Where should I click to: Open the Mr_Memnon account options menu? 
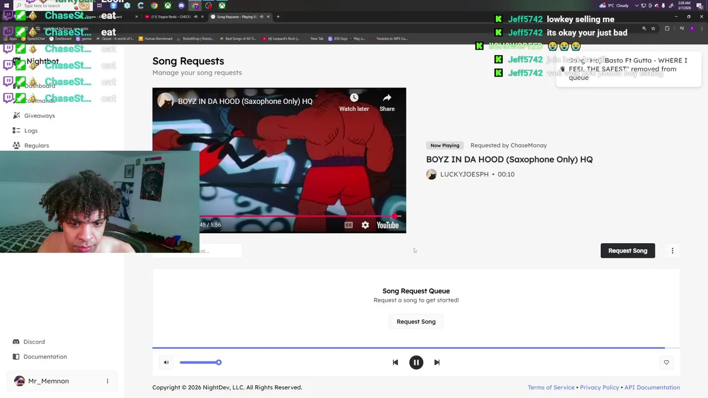tap(107, 381)
